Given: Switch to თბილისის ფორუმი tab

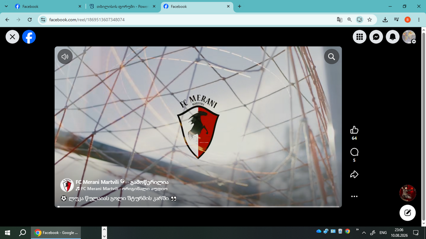Looking at the screenshot, I should pyautogui.click(x=122, y=7).
